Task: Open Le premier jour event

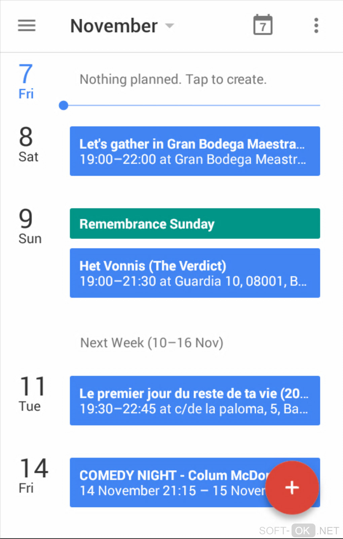Action: pos(195,401)
